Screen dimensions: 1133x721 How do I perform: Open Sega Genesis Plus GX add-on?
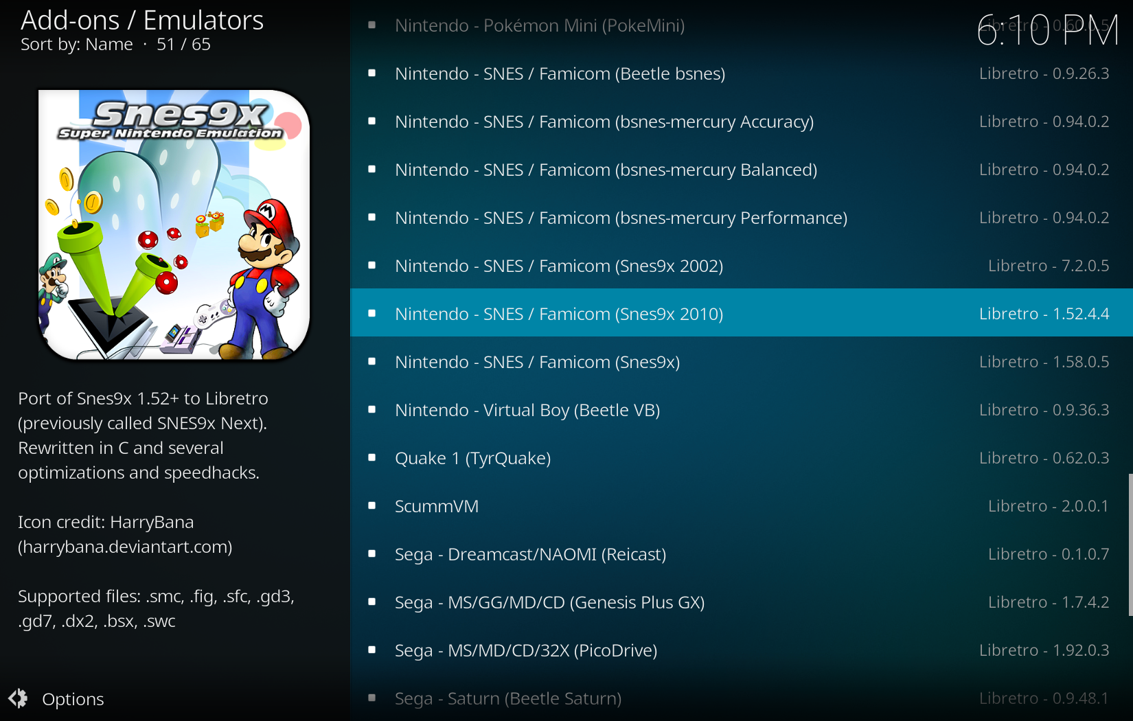coord(742,602)
